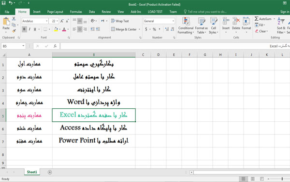Switch to the Formulas tab

coord(76,12)
